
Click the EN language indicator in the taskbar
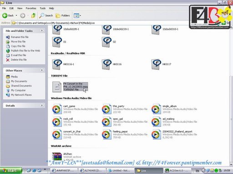(197, 171)
